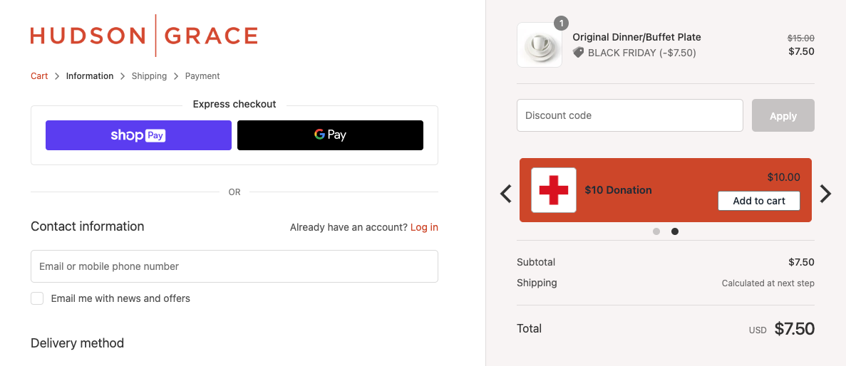The height and width of the screenshot is (366, 846).
Task: Select the first carousel dot indicator
Action: pos(656,231)
